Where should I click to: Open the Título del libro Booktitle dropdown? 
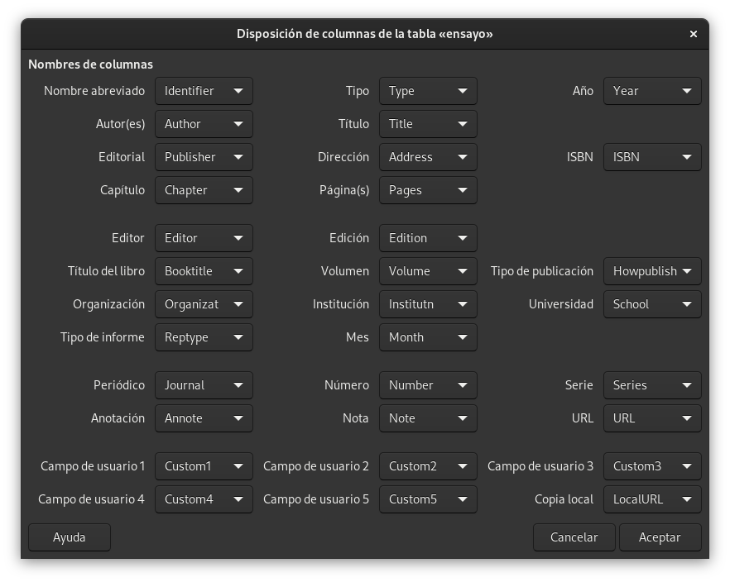point(204,271)
